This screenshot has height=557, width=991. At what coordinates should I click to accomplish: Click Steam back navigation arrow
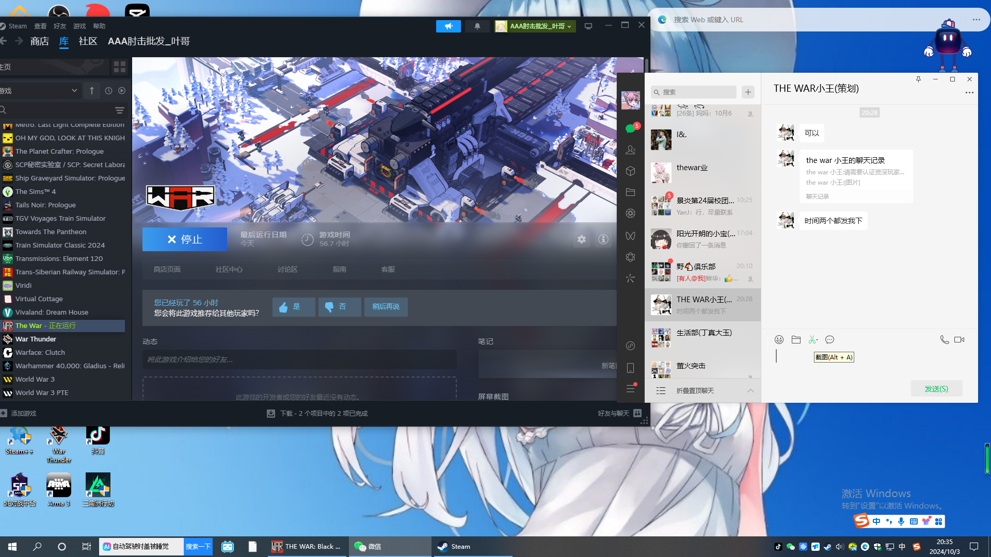click(3, 41)
